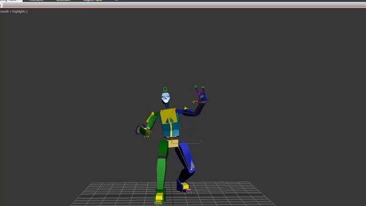Select the biped's tan pelvis block
This screenshot has height=206, width=366.
pyautogui.click(x=173, y=143)
